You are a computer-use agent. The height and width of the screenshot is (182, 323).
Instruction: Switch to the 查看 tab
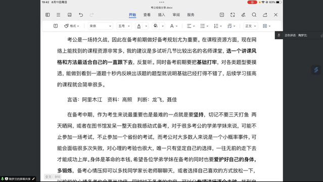147,15
